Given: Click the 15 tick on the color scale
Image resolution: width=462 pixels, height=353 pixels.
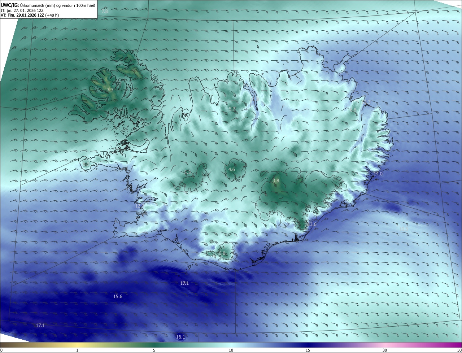Looking at the screenshot, I should pyautogui.click(x=308, y=350).
